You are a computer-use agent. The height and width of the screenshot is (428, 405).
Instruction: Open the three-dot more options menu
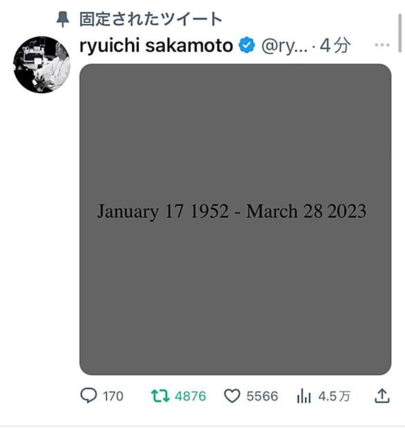(x=382, y=45)
